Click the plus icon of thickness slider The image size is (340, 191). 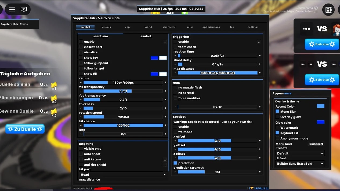pyautogui.click(x=165, y=108)
